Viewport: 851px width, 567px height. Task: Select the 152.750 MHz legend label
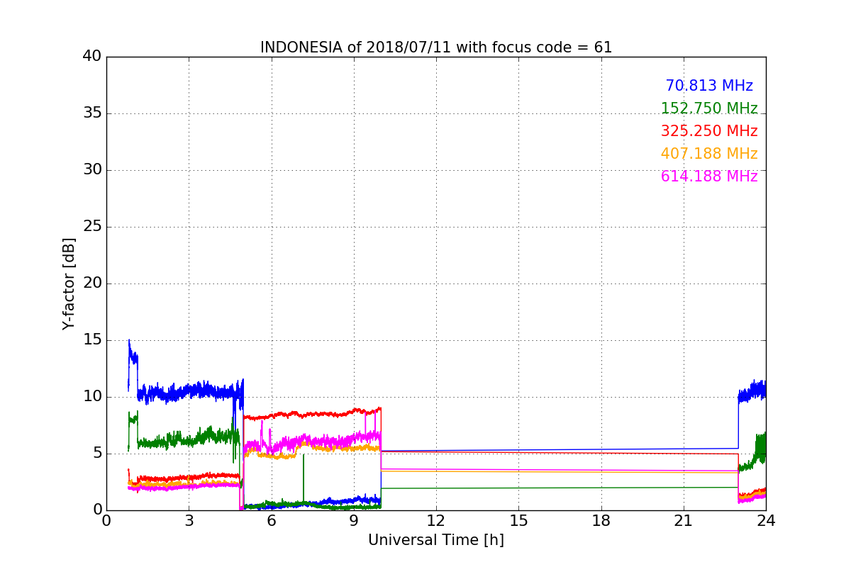point(709,108)
